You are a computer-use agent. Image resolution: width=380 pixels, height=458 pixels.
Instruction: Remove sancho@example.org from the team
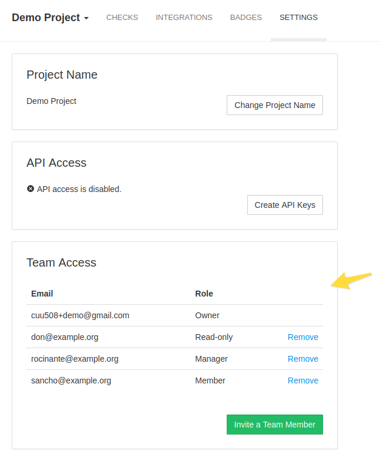coord(302,380)
